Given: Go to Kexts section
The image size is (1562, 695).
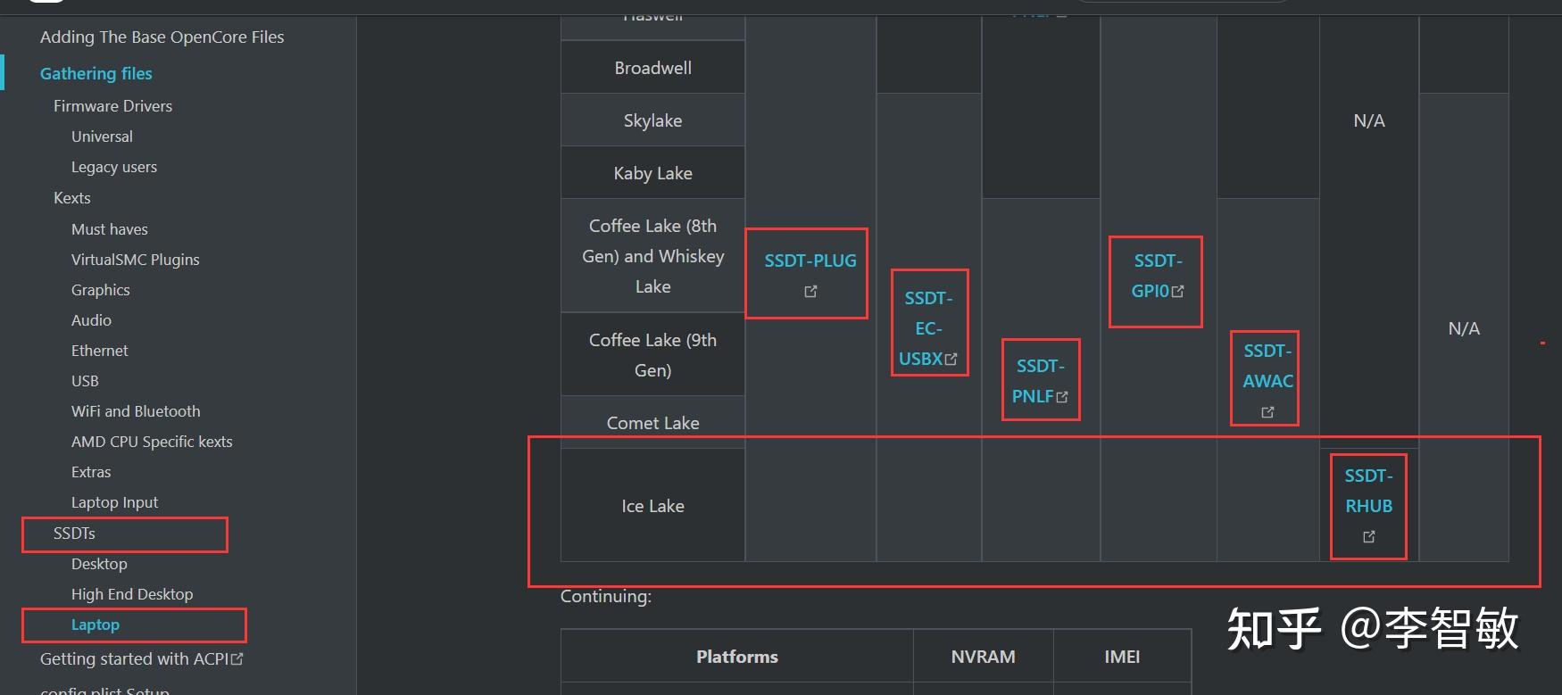Looking at the screenshot, I should tap(72, 198).
